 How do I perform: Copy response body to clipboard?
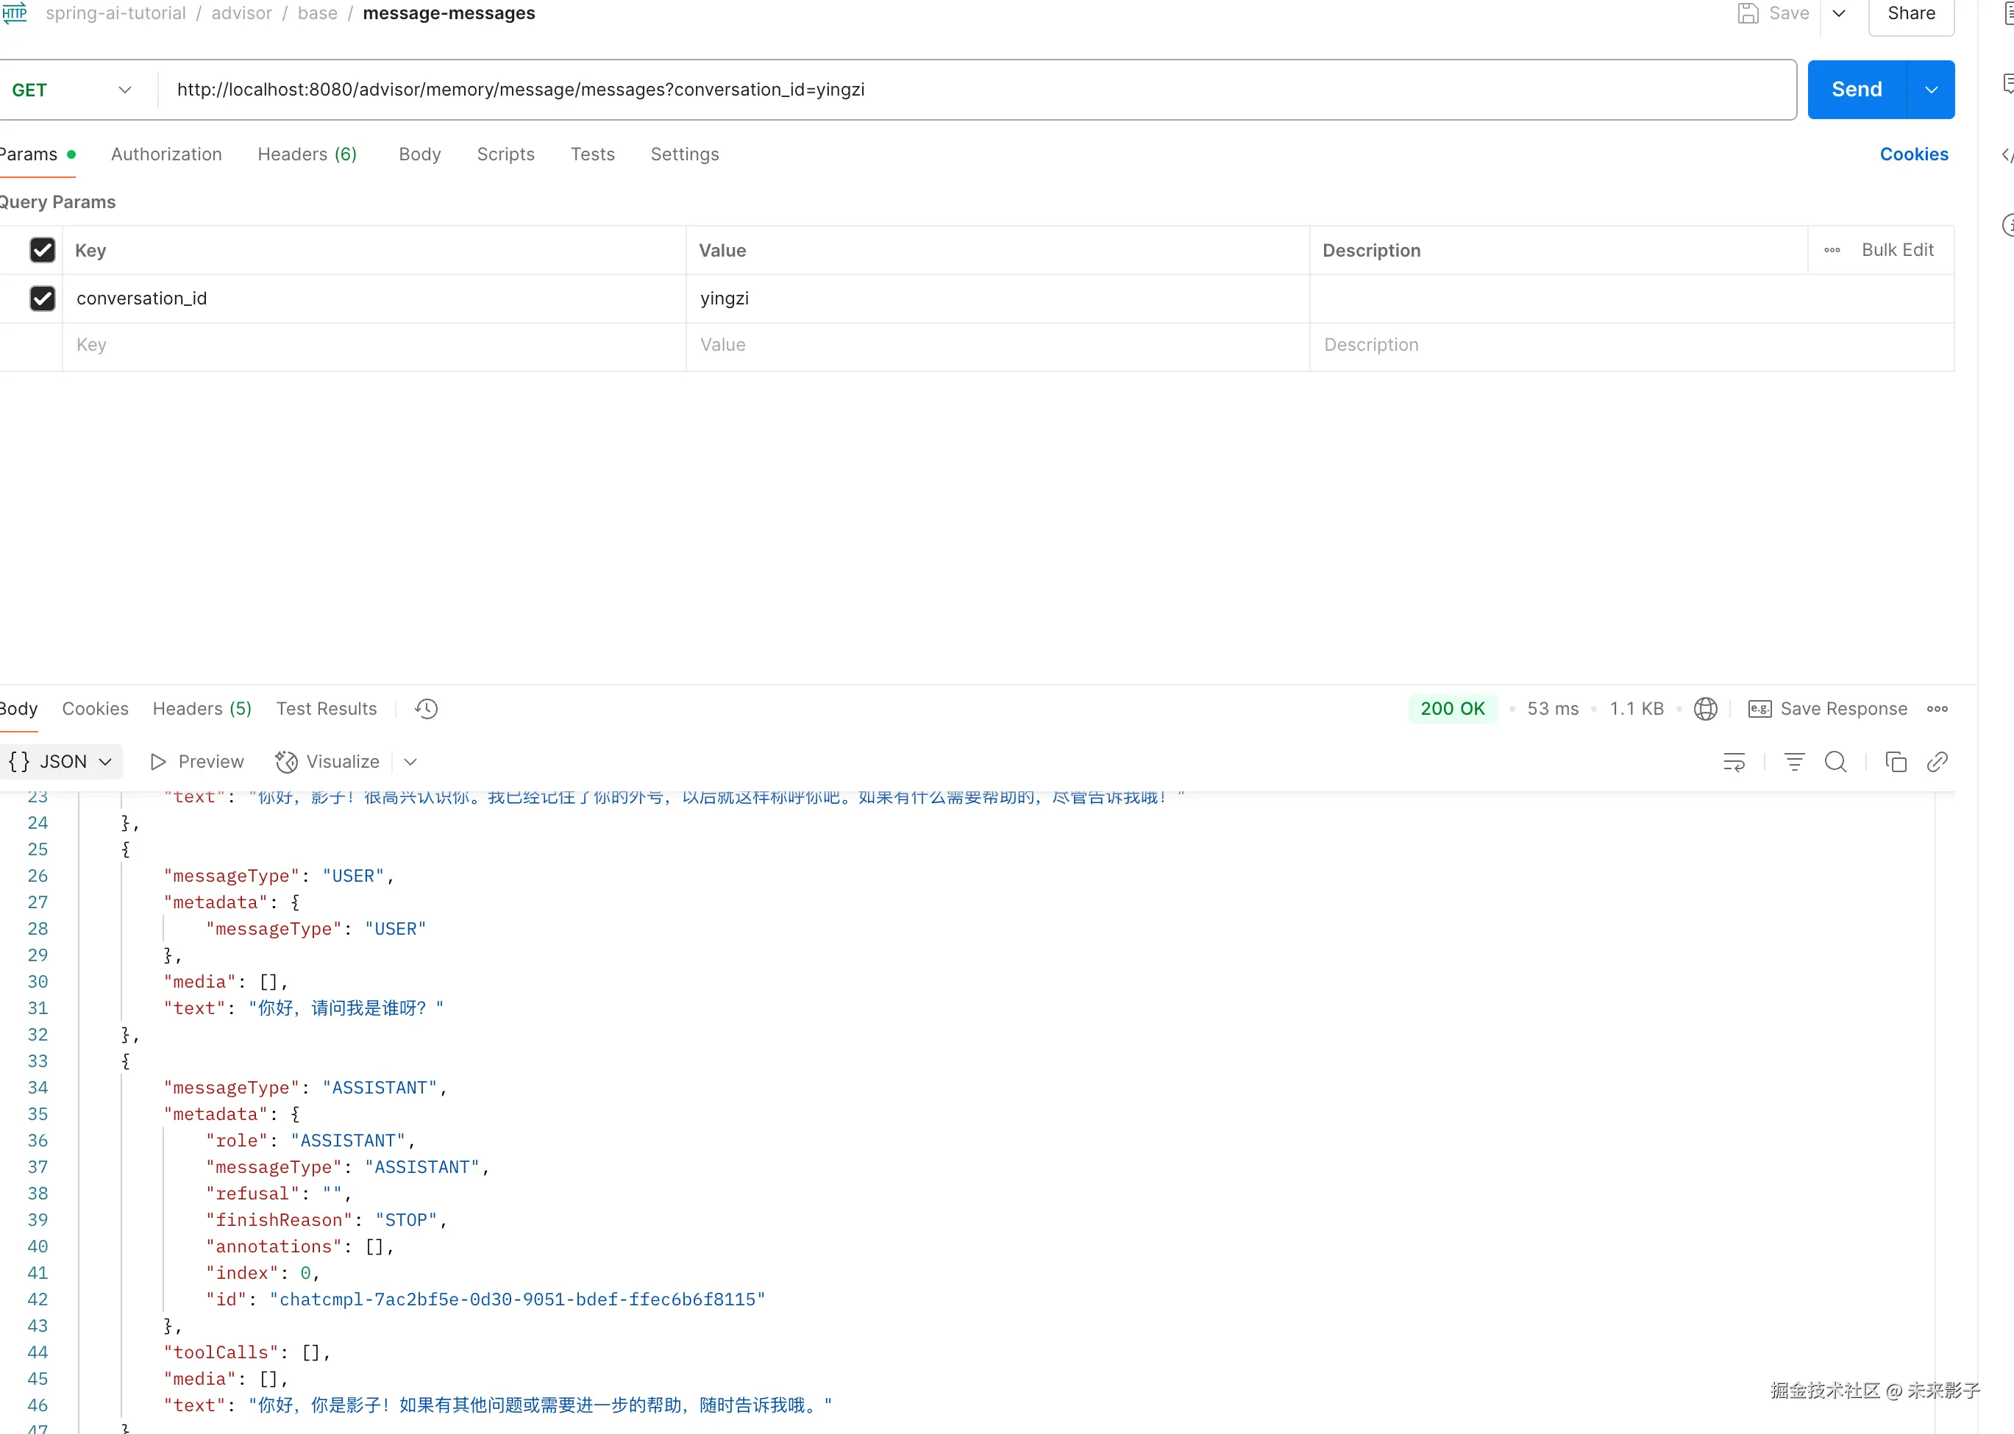(x=1896, y=762)
